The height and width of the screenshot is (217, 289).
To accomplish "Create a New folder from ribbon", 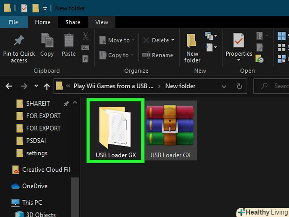I will (192, 48).
